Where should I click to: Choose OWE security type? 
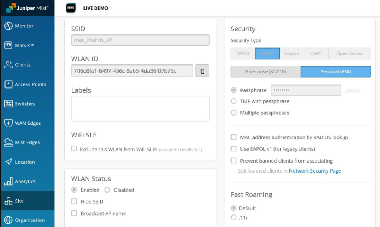[316, 53]
